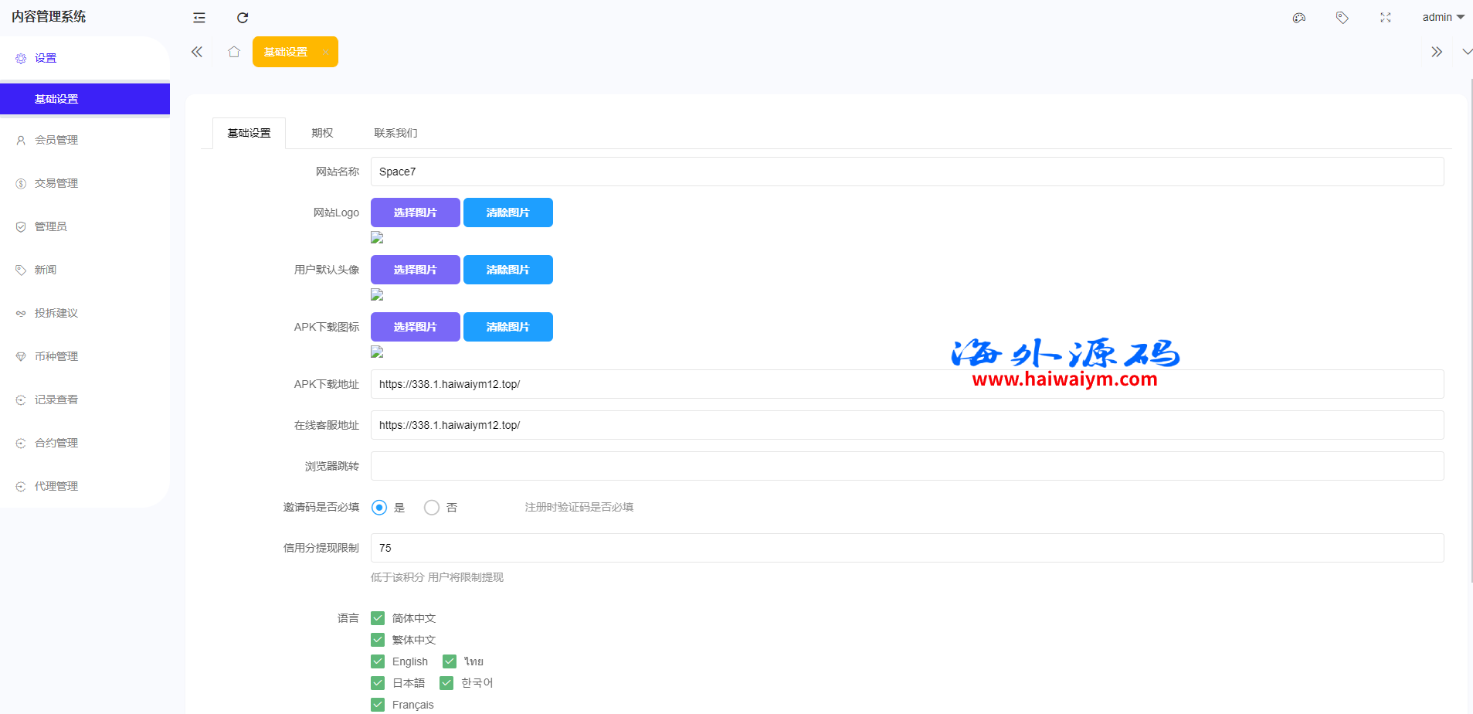Click the 网站名称 input field
Viewport: 1473px width, 714px height.
pyautogui.click(x=907, y=172)
